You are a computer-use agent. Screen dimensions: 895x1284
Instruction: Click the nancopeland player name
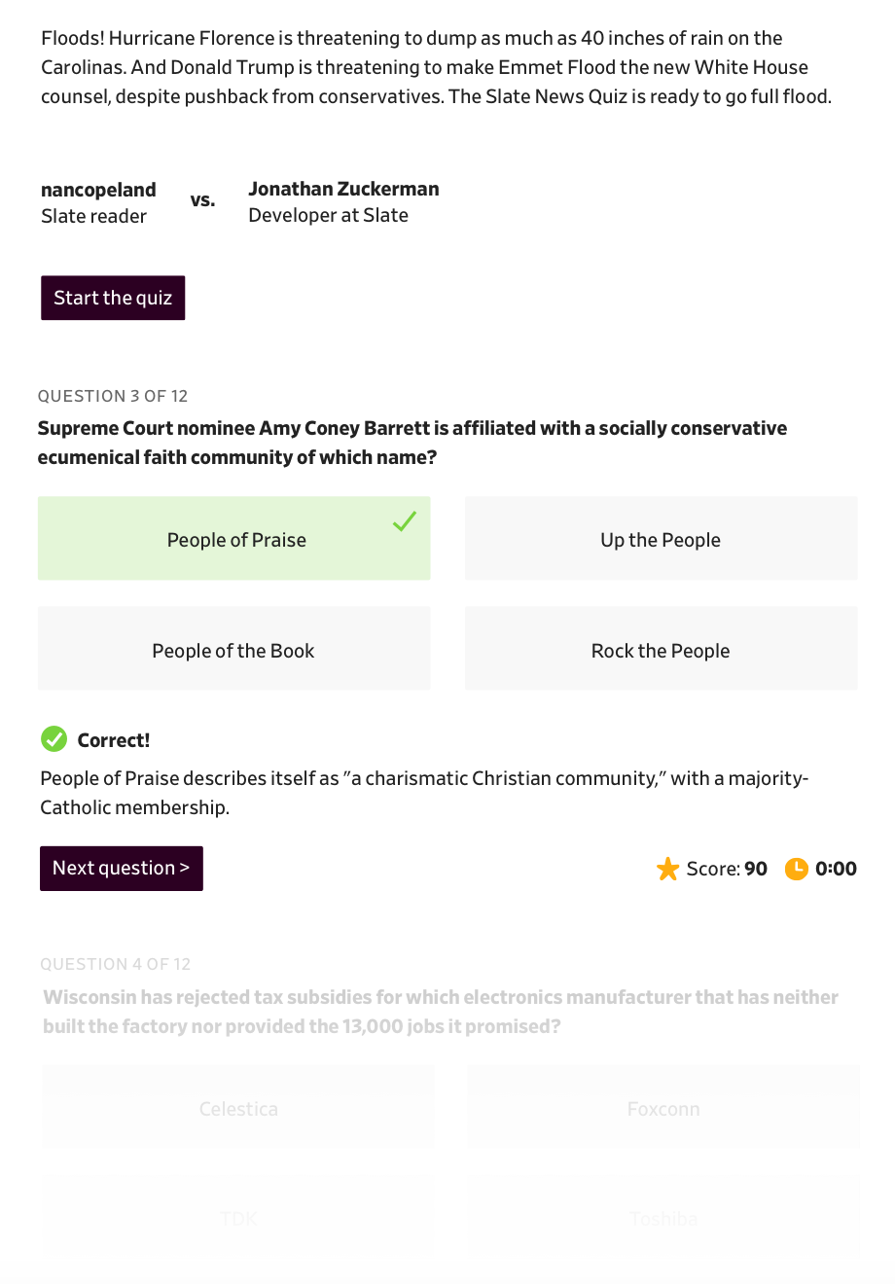pos(98,190)
